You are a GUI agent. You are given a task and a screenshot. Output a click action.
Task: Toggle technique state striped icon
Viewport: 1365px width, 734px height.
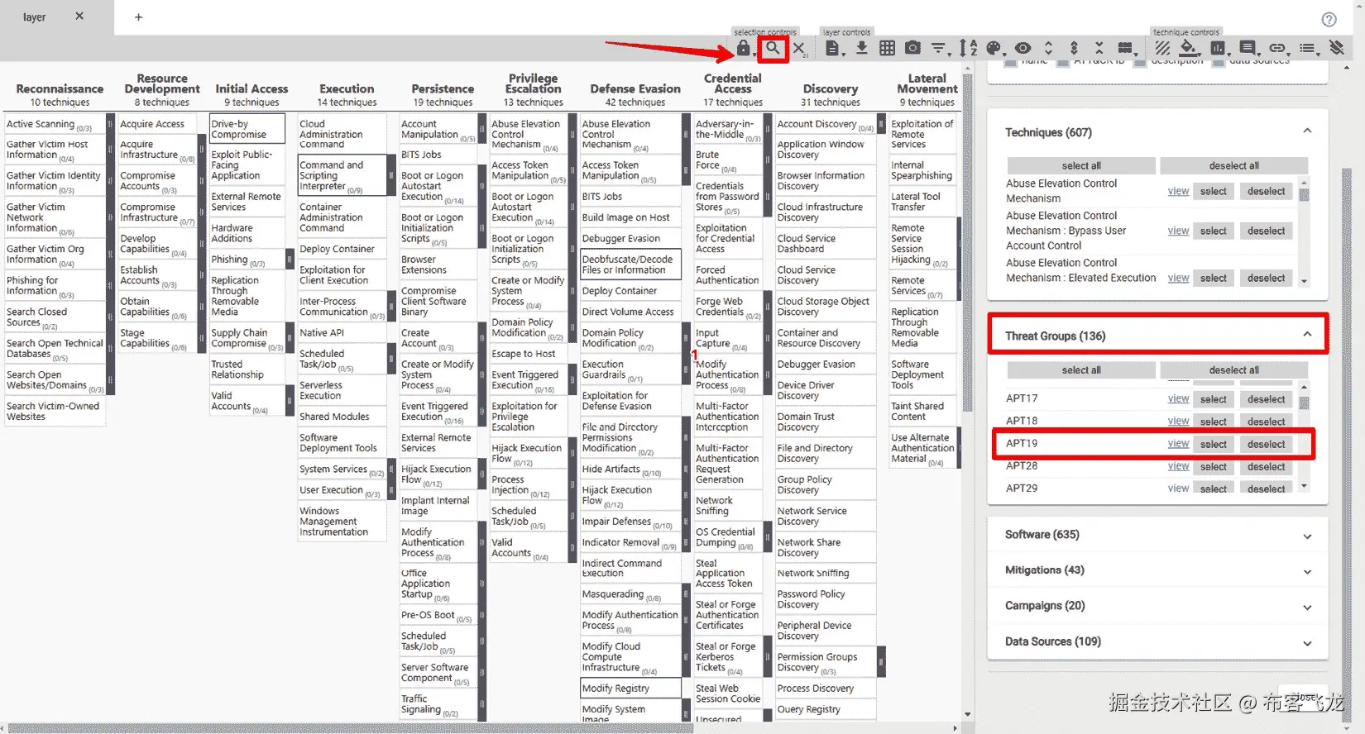1162,48
